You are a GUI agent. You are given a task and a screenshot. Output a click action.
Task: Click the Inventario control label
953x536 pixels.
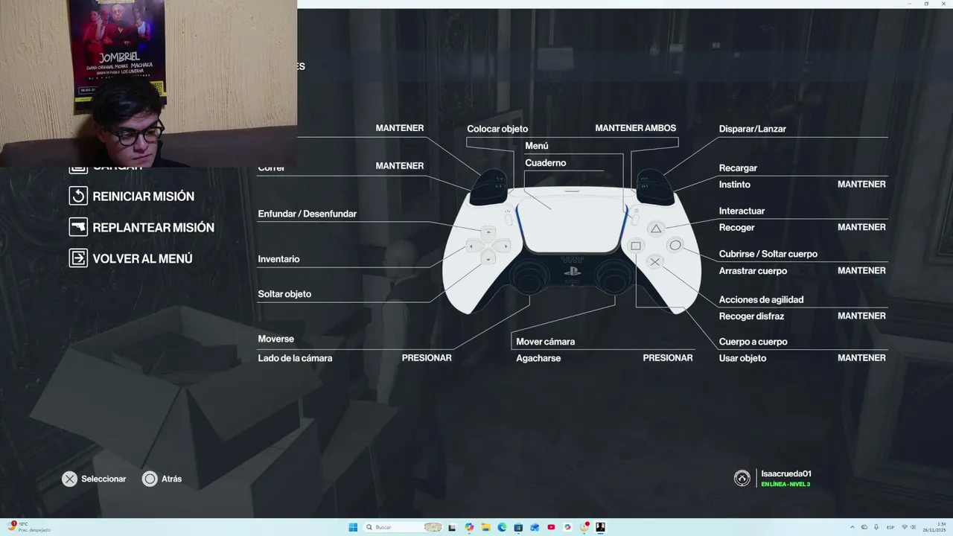click(278, 260)
